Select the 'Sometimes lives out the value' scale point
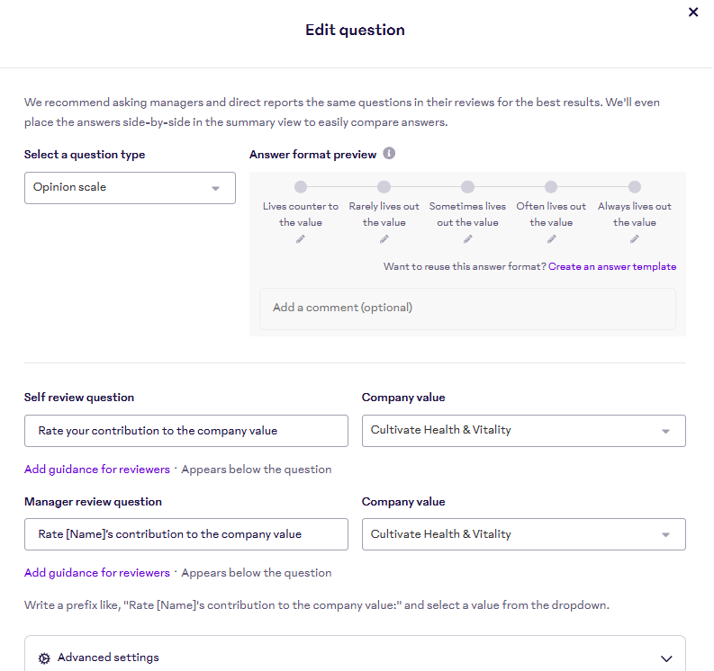The width and height of the screenshot is (714, 671). point(467,187)
